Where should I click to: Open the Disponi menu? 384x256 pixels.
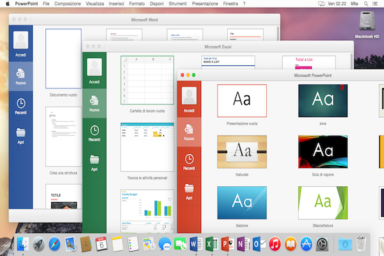click(157, 4)
